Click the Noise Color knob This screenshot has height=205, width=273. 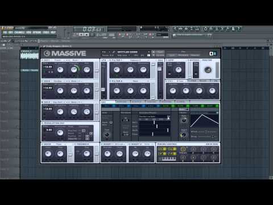(x=48, y=153)
